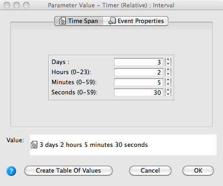The height and width of the screenshot is (186, 223).
Task: Lower Minutes with the down stepper arrow
Action: (x=168, y=84)
